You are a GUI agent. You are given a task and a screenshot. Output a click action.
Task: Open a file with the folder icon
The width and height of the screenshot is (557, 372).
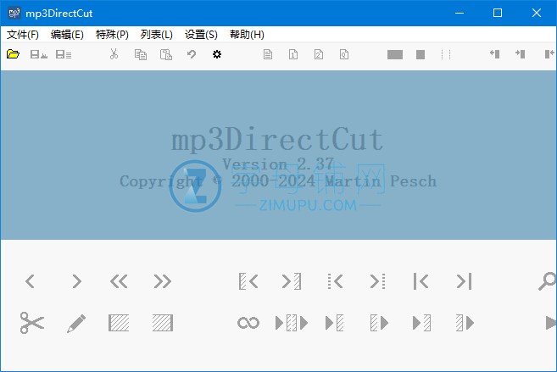pyautogui.click(x=14, y=54)
